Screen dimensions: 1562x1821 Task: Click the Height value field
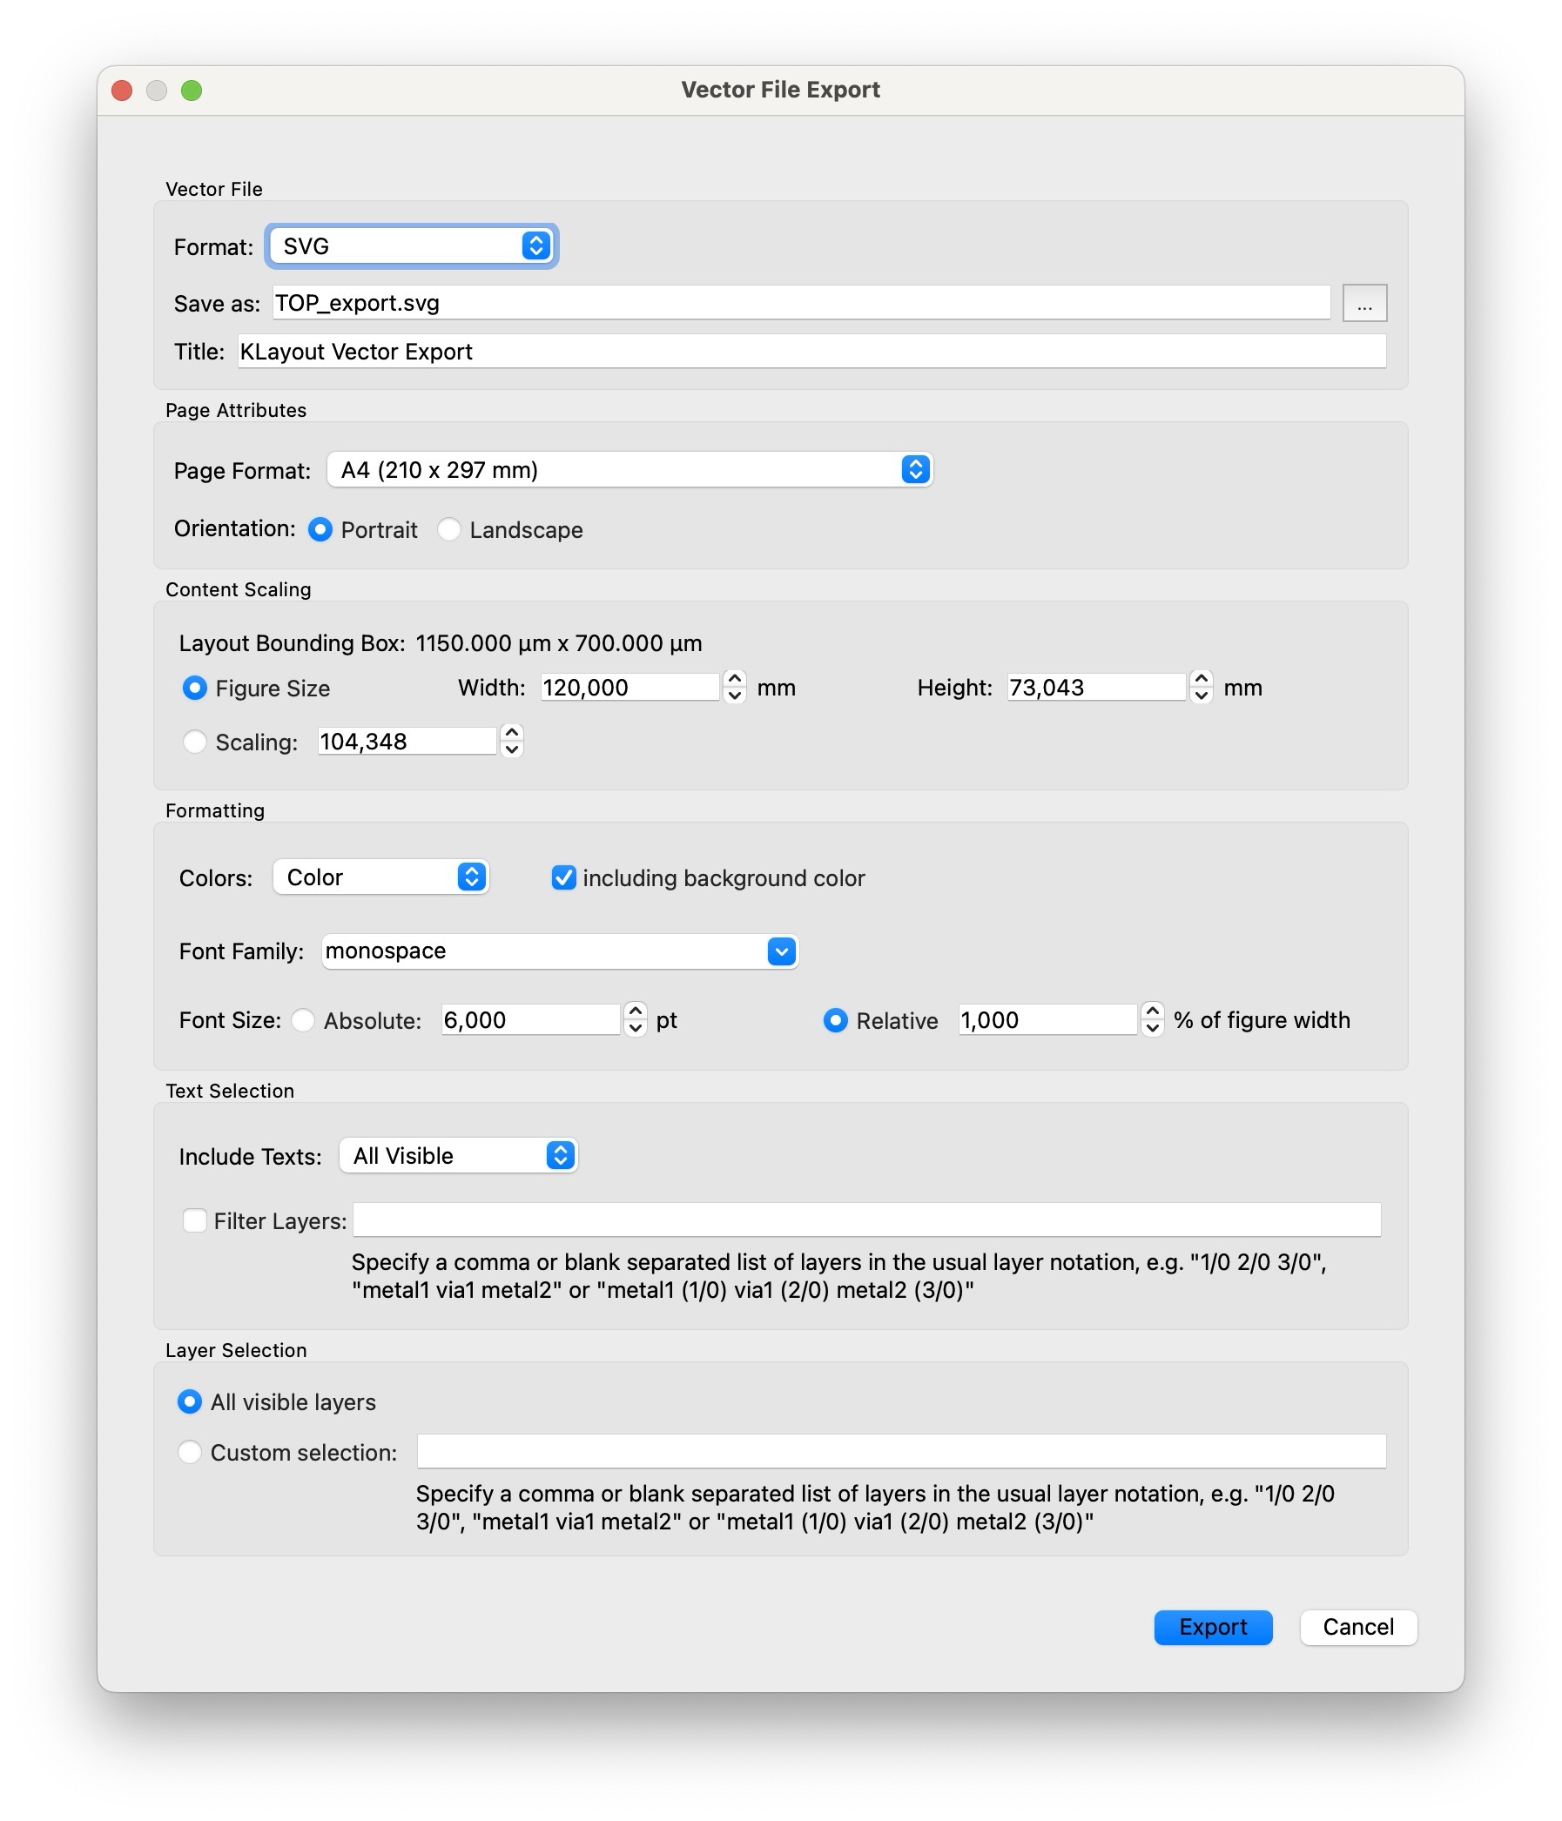point(1096,688)
